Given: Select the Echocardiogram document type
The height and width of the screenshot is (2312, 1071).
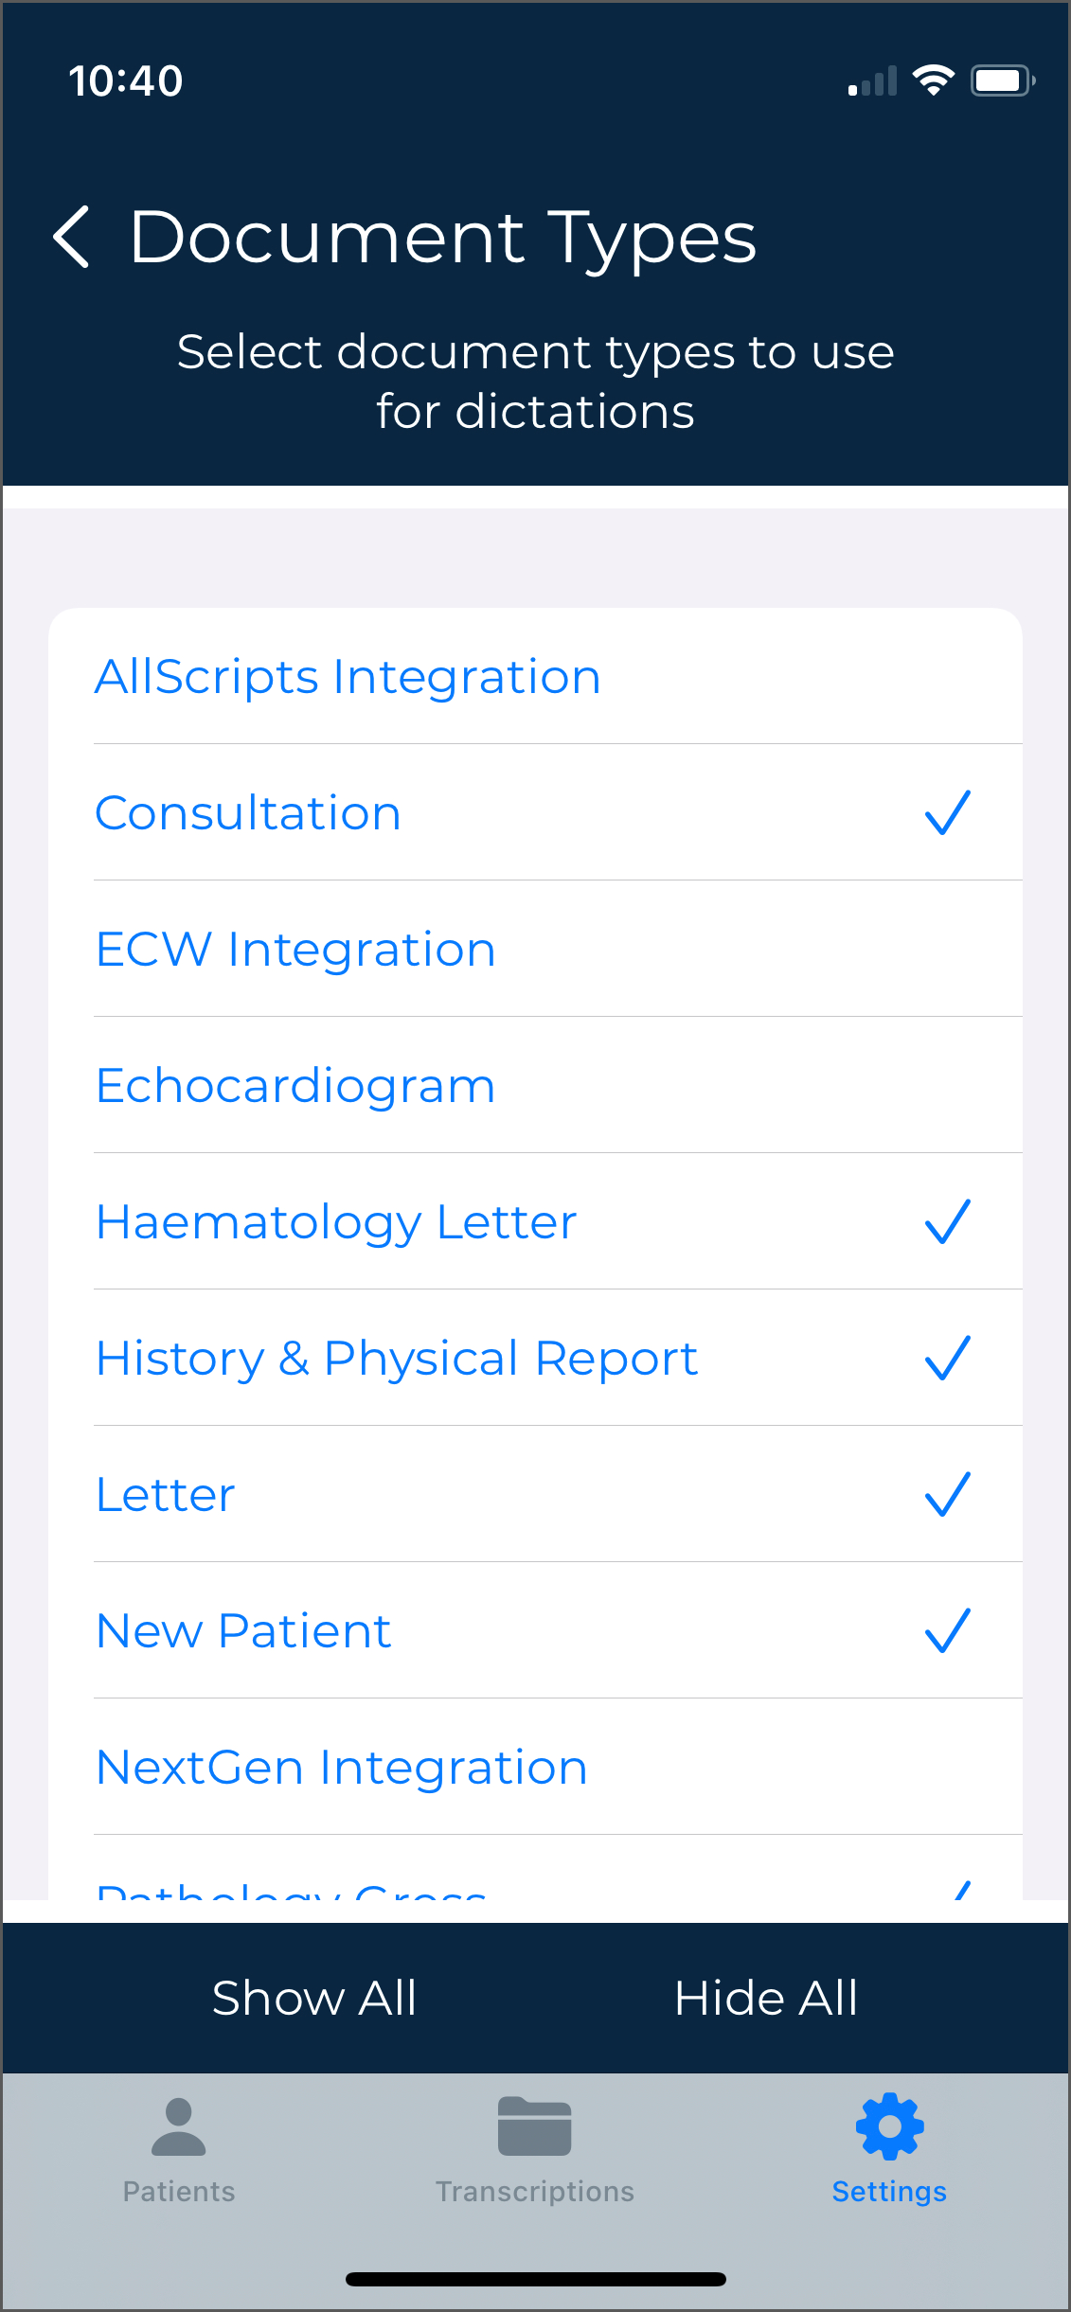Looking at the screenshot, I should [x=296, y=1086].
